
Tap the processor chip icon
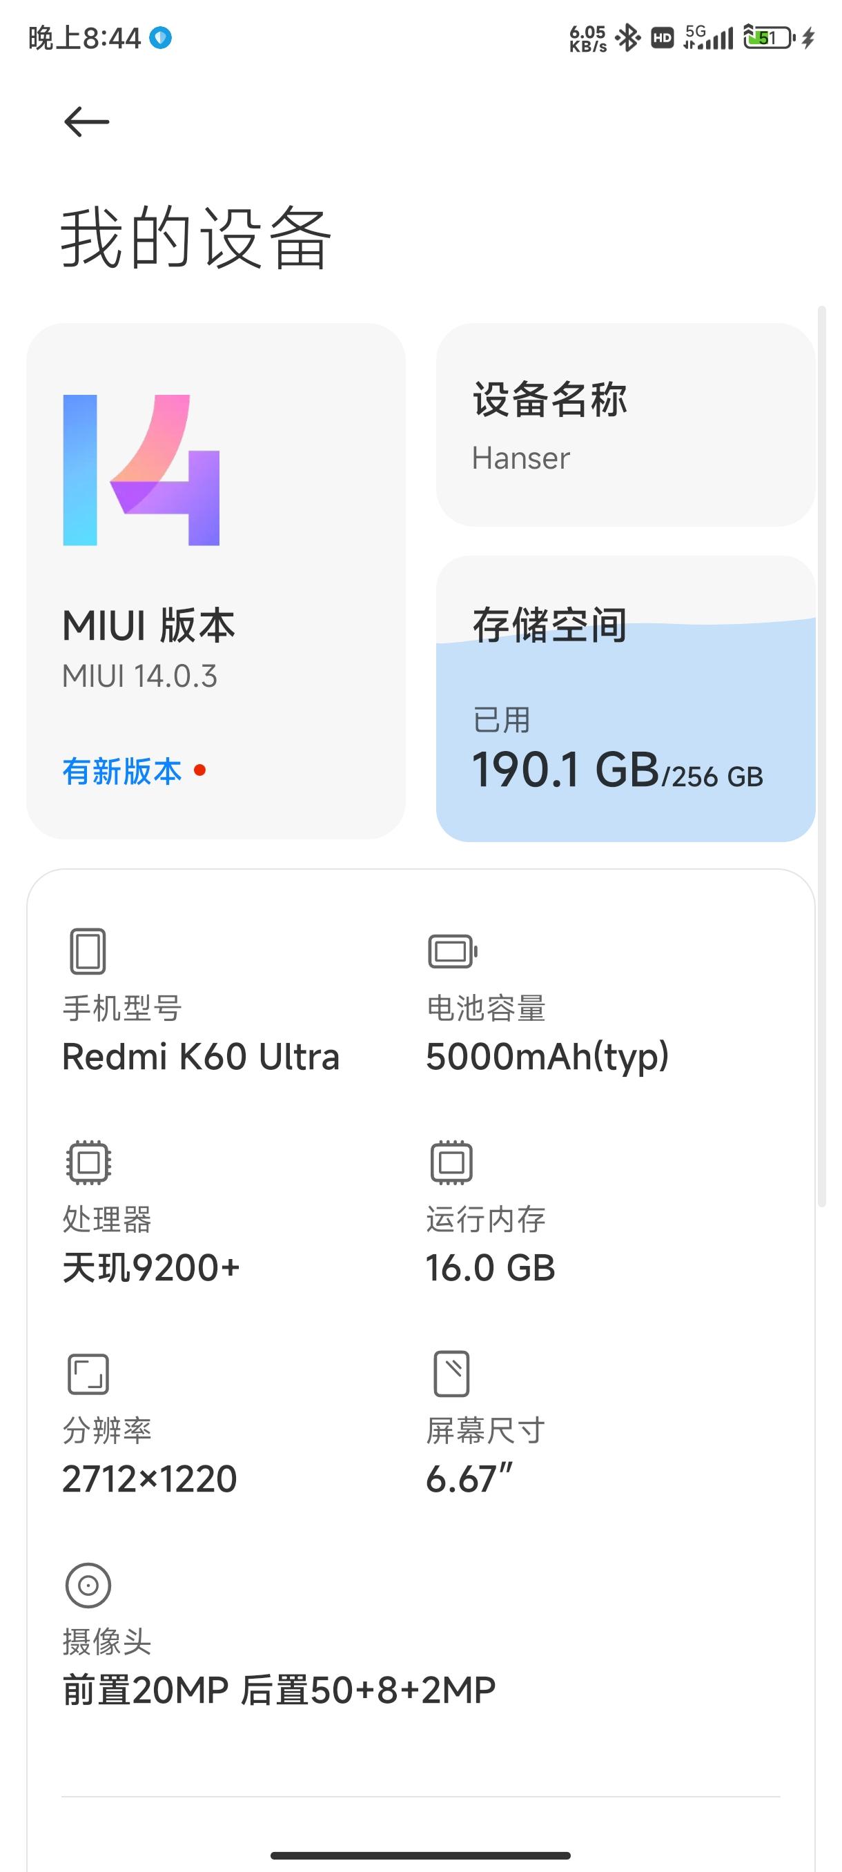[88, 1162]
